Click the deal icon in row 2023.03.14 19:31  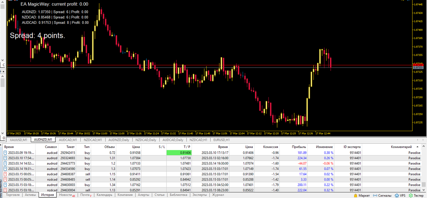pos(5,169)
